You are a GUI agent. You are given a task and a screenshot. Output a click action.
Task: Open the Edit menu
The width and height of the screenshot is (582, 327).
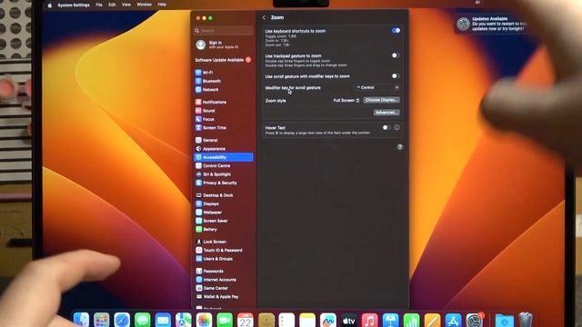click(x=112, y=5)
